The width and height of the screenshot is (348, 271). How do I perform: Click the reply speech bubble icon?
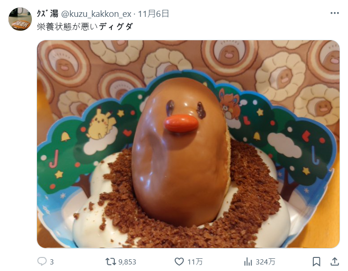tap(42, 262)
